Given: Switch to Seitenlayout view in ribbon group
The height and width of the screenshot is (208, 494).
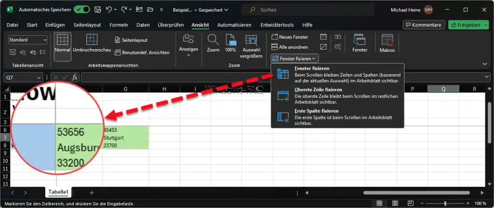Looking at the screenshot, I should (x=131, y=40).
